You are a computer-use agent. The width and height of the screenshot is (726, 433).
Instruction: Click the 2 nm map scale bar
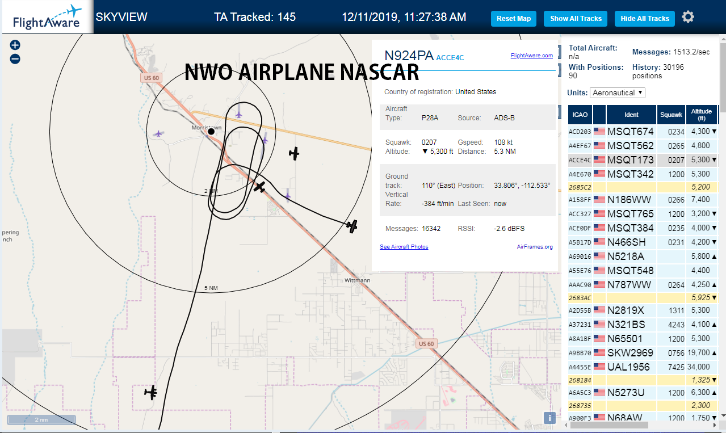point(41,420)
